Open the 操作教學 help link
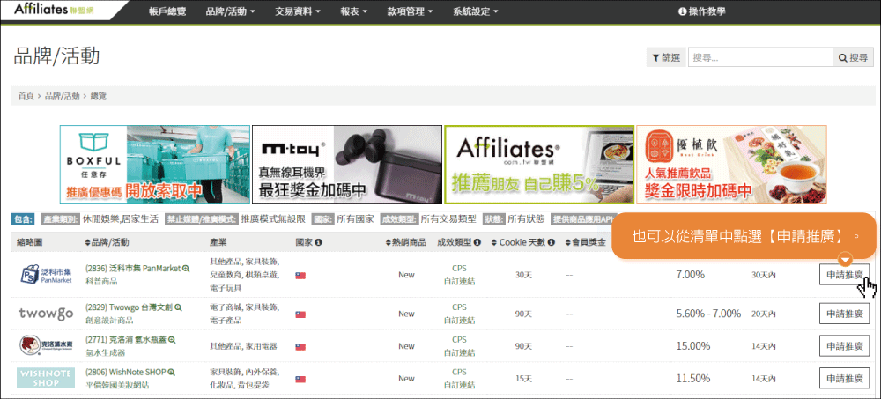The width and height of the screenshot is (881, 399). (x=702, y=11)
